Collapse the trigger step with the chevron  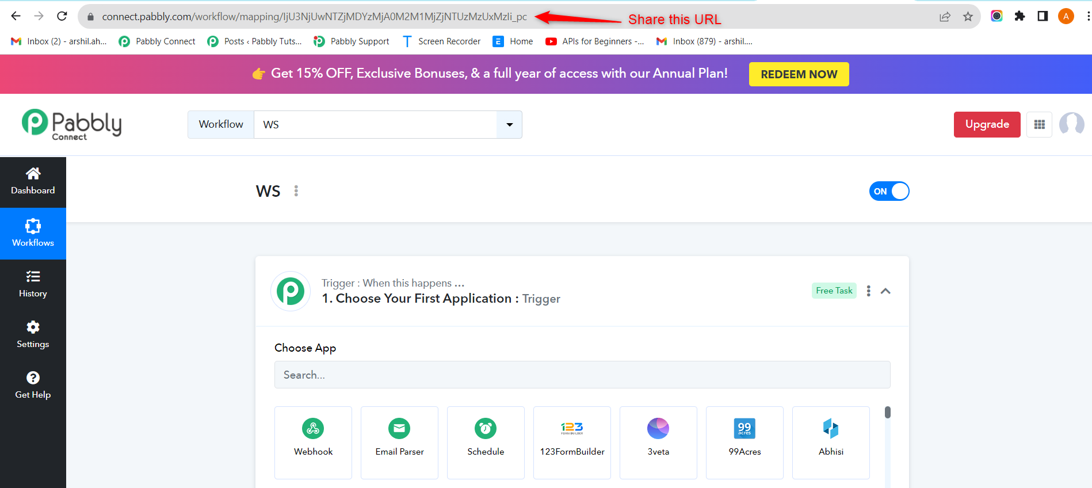tap(885, 291)
